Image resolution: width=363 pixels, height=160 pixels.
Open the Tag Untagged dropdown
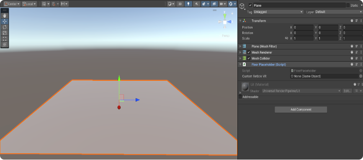(x=278, y=12)
